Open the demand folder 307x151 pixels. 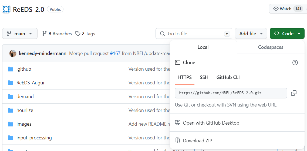point(25,97)
